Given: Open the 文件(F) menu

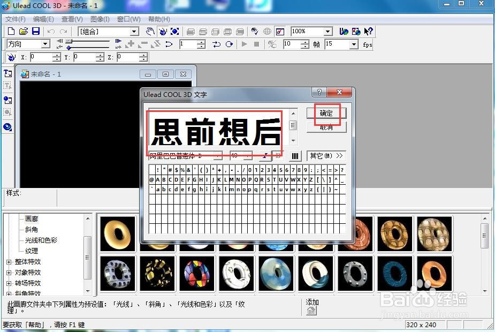Looking at the screenshot, I should [x=15, y=19].
